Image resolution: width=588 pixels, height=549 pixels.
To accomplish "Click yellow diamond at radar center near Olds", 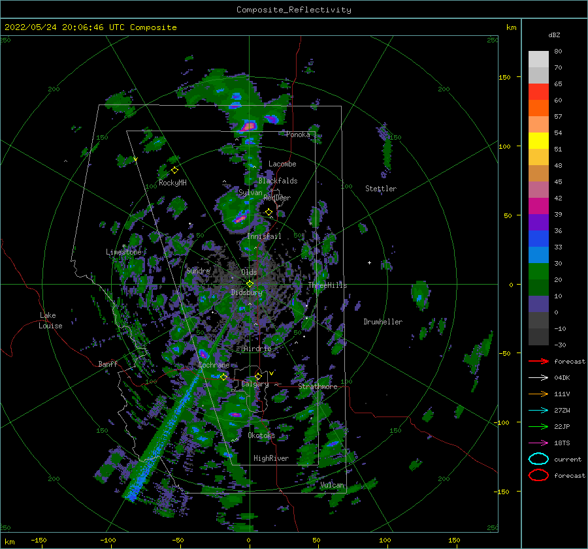I will click(x=250, y=284).
